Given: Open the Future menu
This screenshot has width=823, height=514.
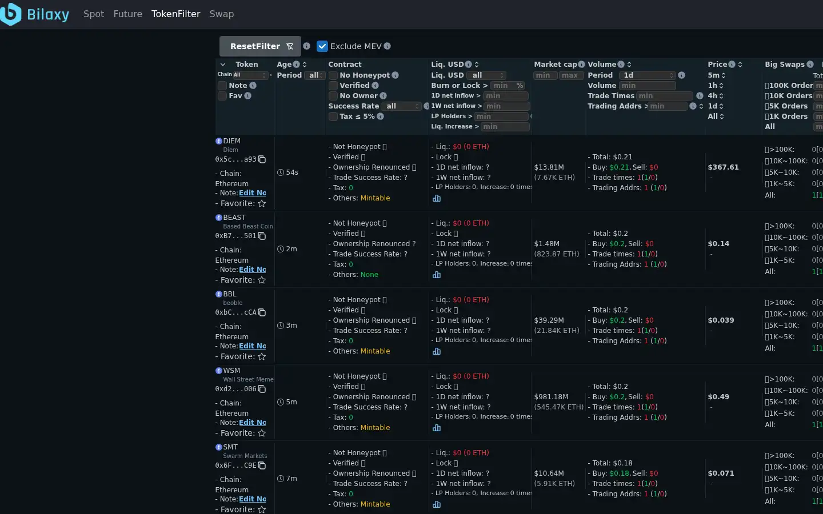Looking at the screenshot, I should click(128, 14).
